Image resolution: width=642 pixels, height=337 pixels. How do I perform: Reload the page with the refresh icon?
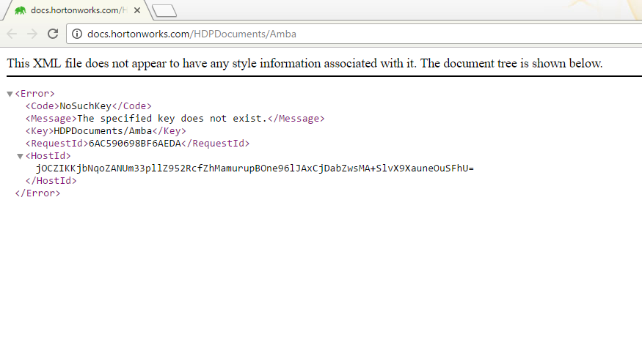click(x=53, y=34)
